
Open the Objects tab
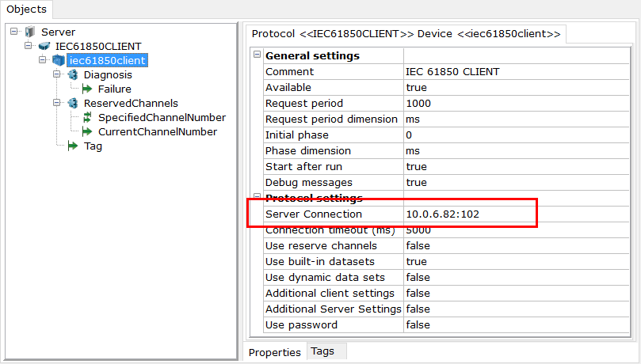click(x=27, y=9)
